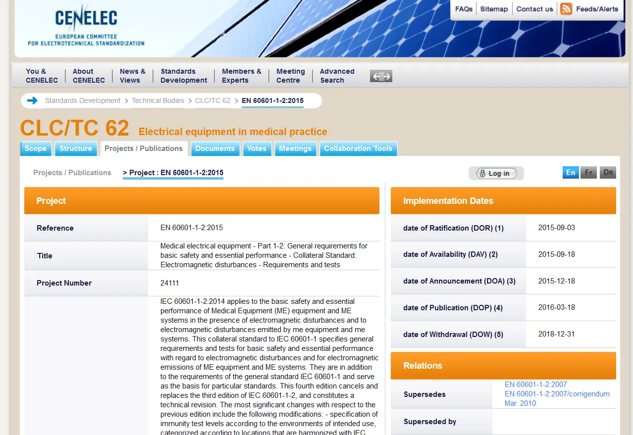633x435 pixels.
Task: Select Projects / Publications tab
Action: click(144, 148)
